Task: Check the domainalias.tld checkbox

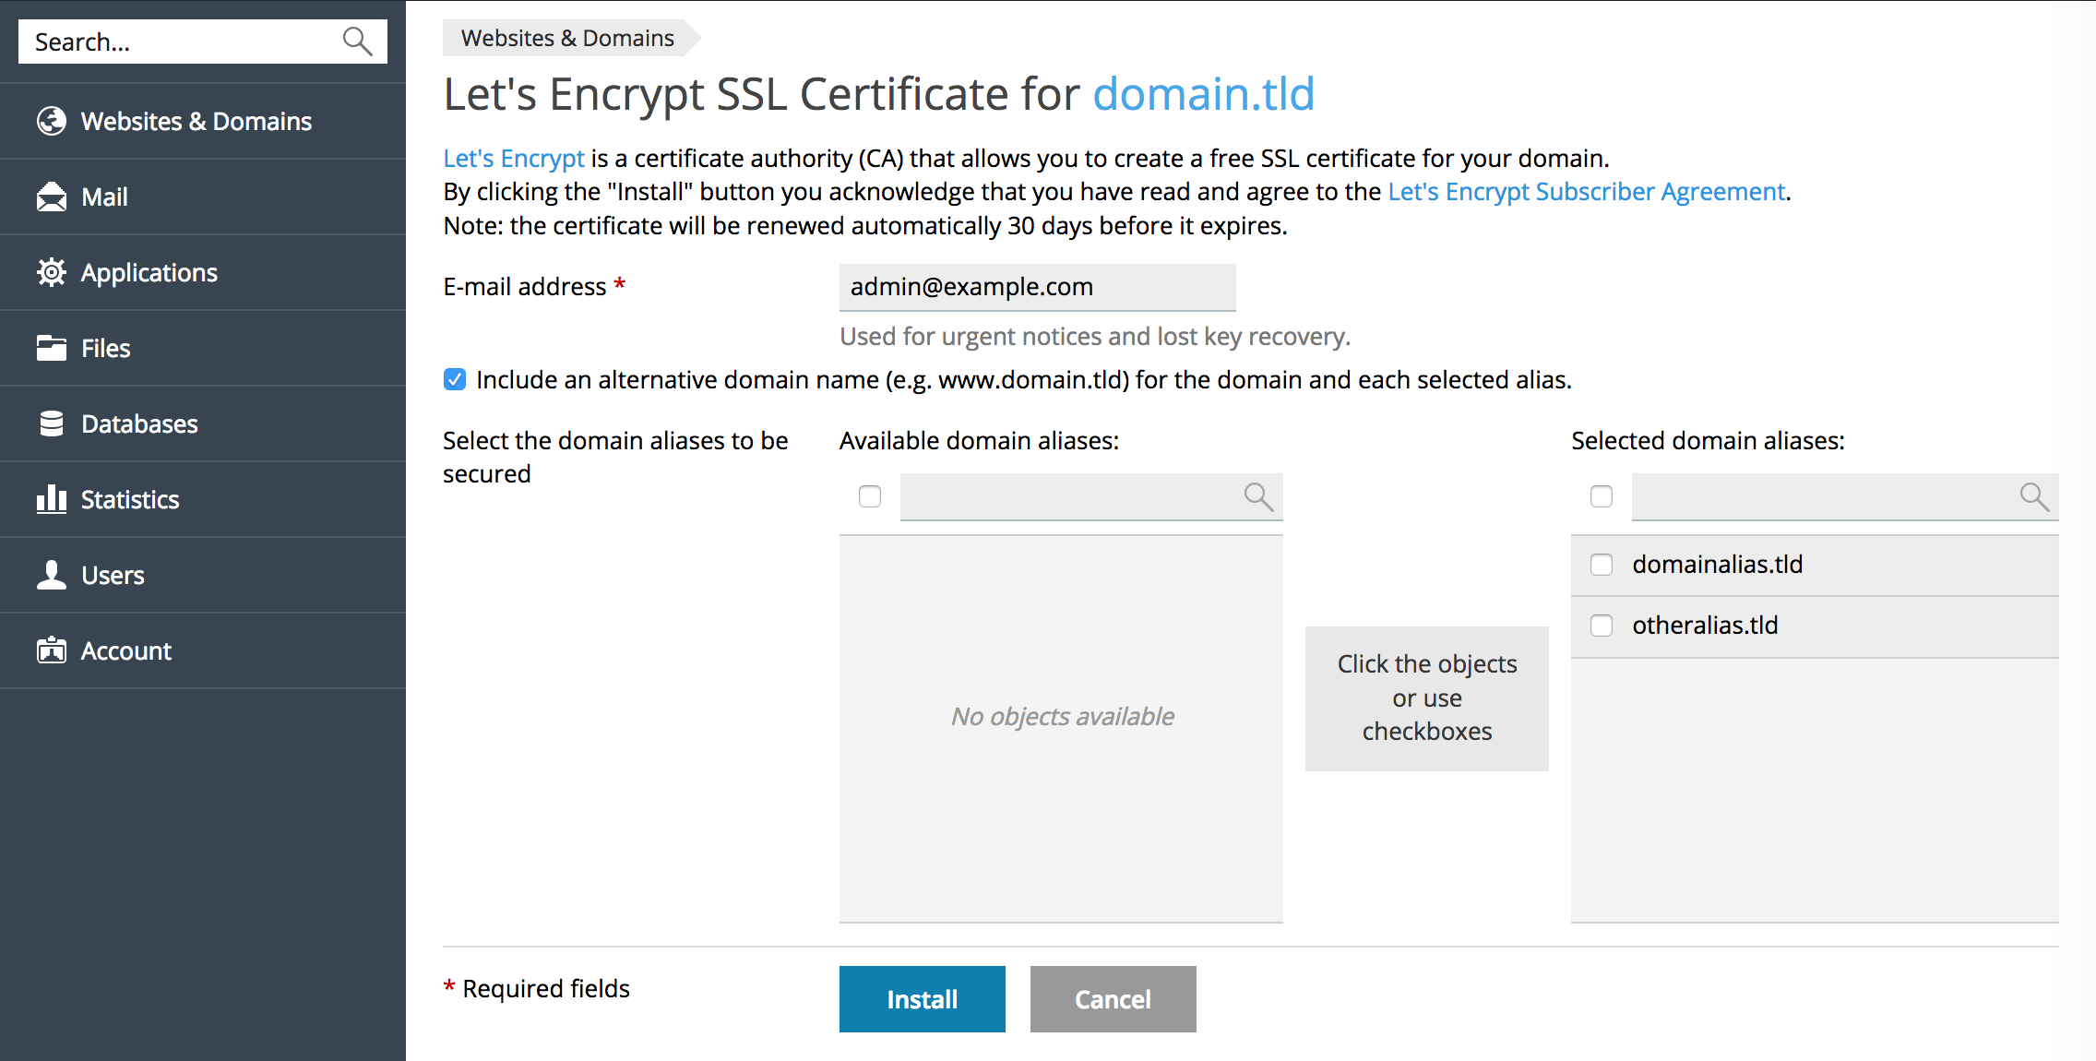Action: [1602, 565]
